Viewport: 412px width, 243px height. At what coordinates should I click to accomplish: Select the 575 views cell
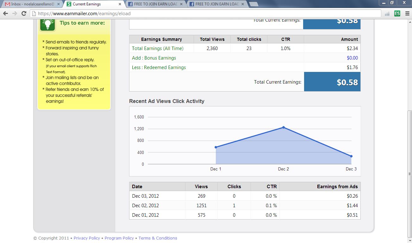click(x=202, y=215)
